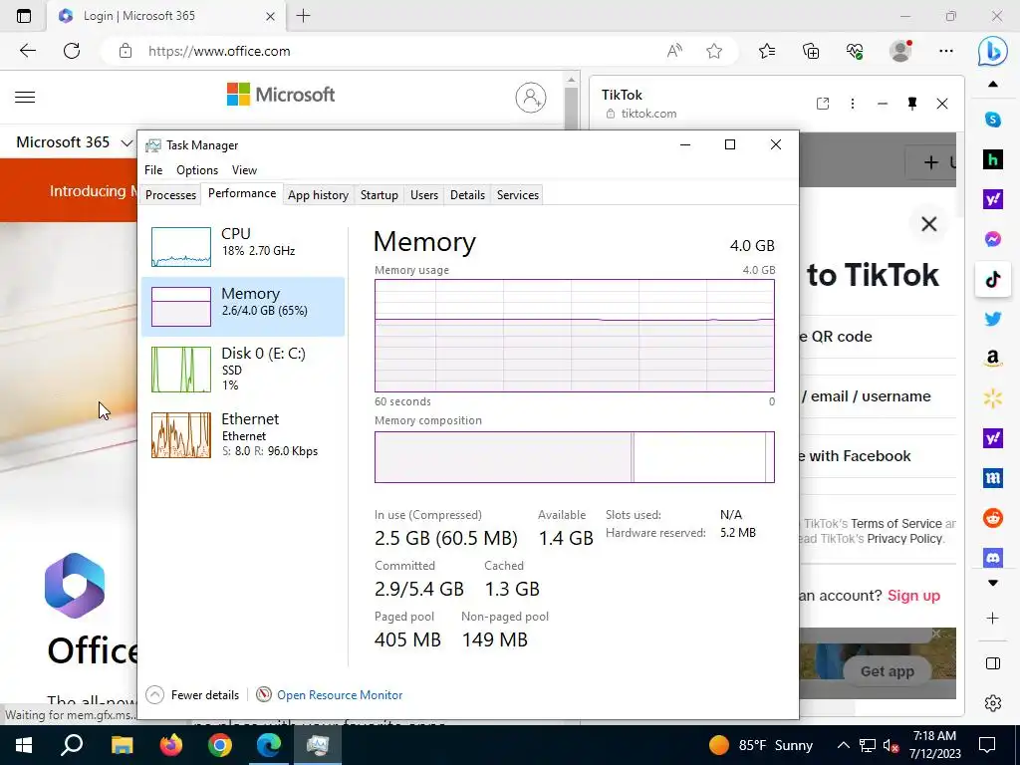Open File Explorer from the taskbar
Image resolution: width=1020 pixels, height=765 pixels.
point(122,745)
